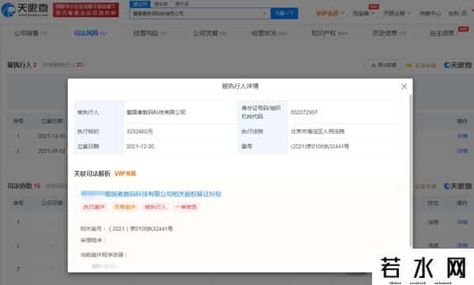This screenshot has height=285, width=474.
Task: Open the 经营状况 navigation tab
Action: [269, 33]
